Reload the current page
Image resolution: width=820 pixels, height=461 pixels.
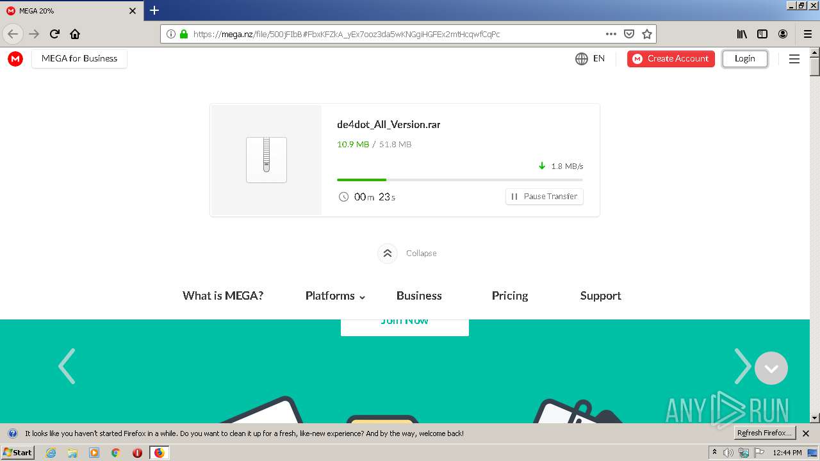pos(54,34)
